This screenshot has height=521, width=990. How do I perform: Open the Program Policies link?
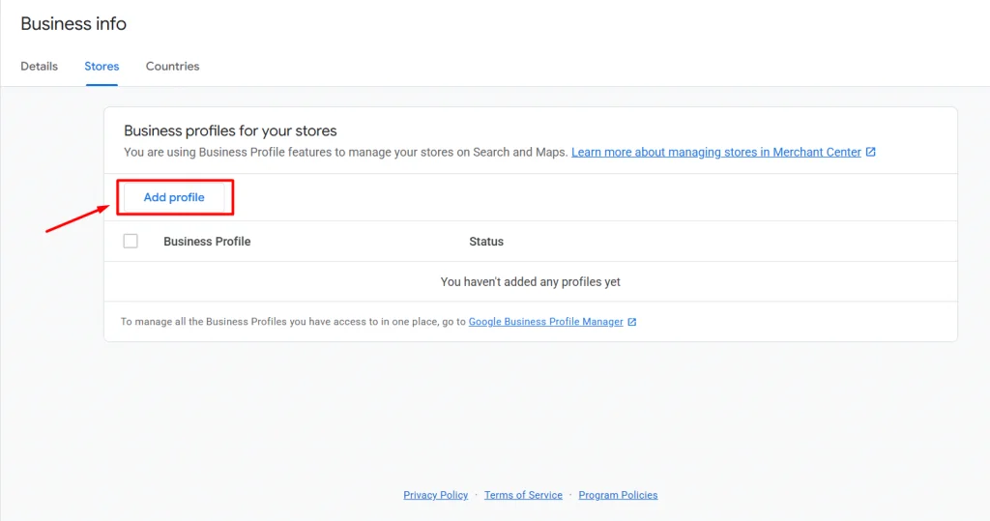(618, 495)
